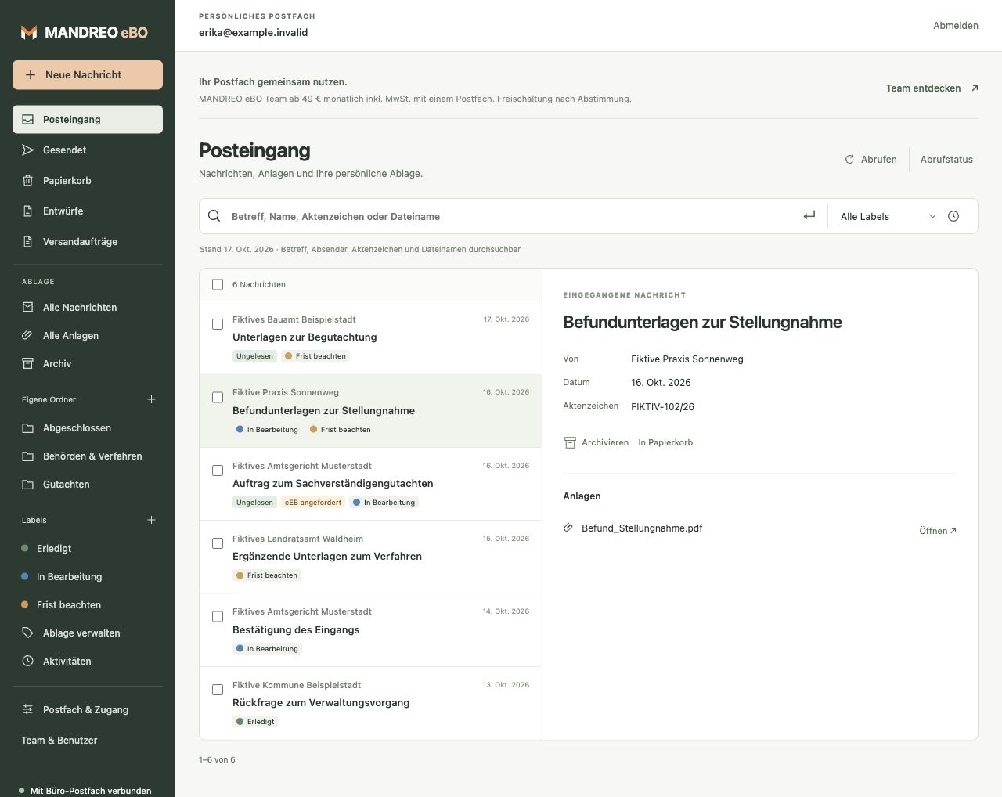Check the Unterlagen zur Begutachtung message checkbox
This screenshot has width=1002, height=797.
coord(218,324)
